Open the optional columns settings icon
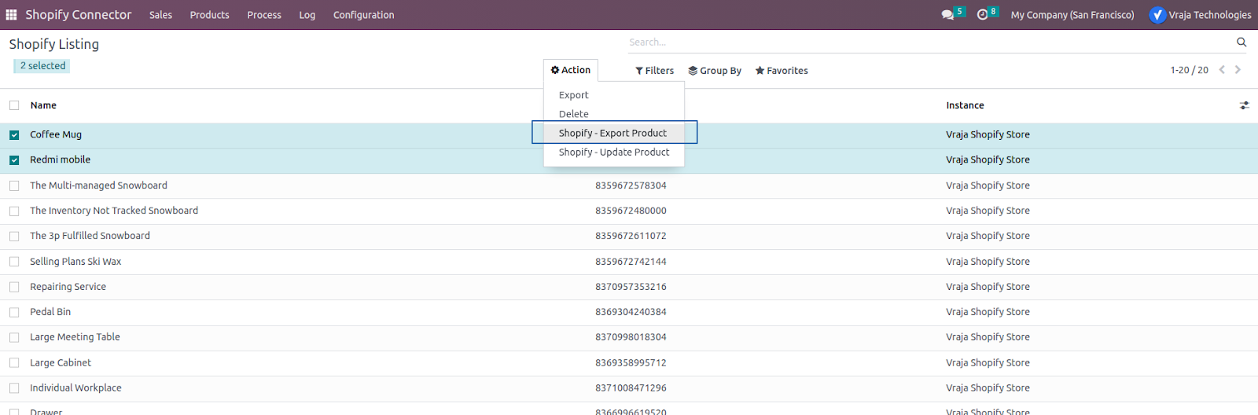The width and height of the screenshot is (1258, 415). pos(1244,105)
